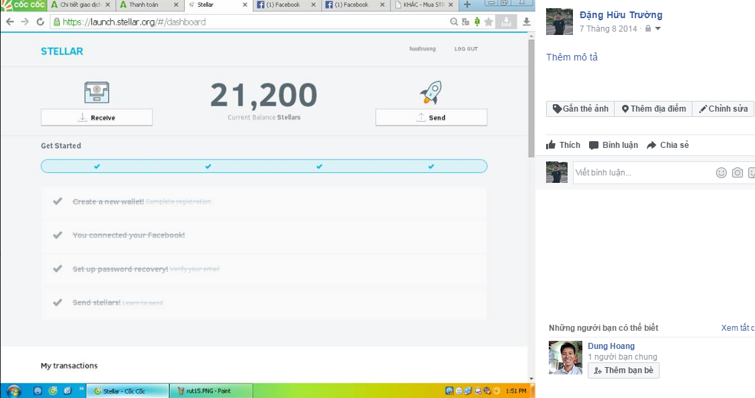Click the Cốc Cốc quick launch icon in taskbar
755x398 pixels.
[x=53, y=391]
